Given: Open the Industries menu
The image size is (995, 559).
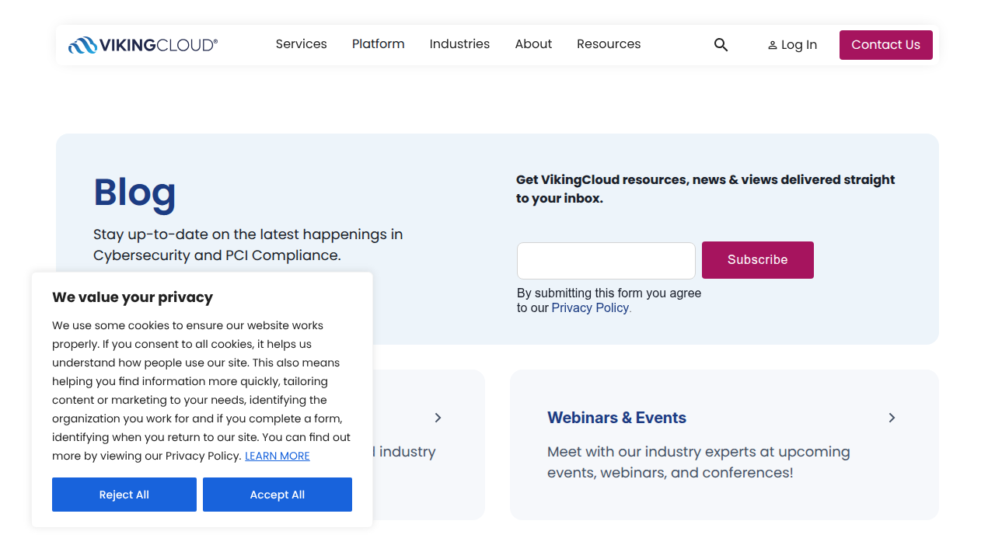Looking at the screenshot, I should (x=459, y=44).
